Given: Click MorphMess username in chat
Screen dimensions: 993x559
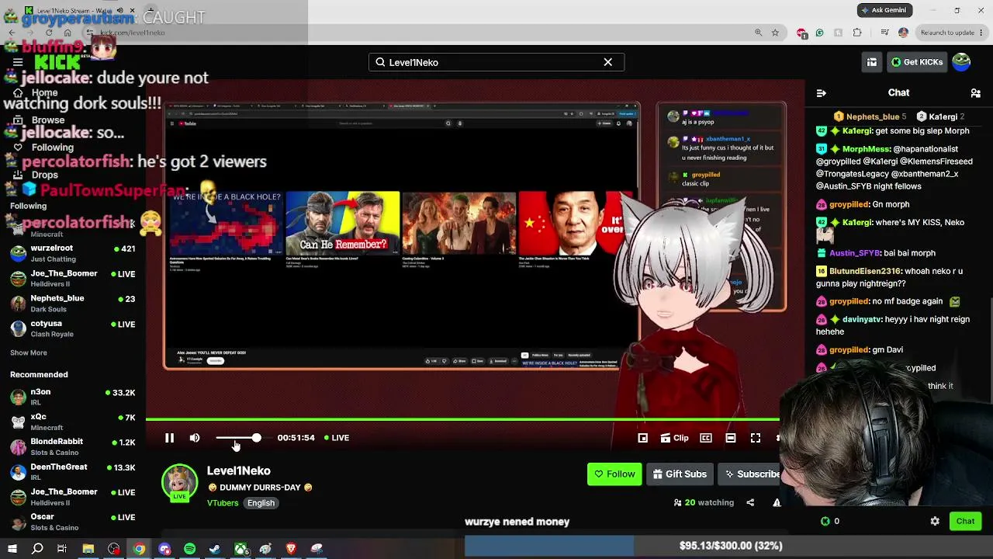Looking at the screenshot, I should (x=866, y=149).
